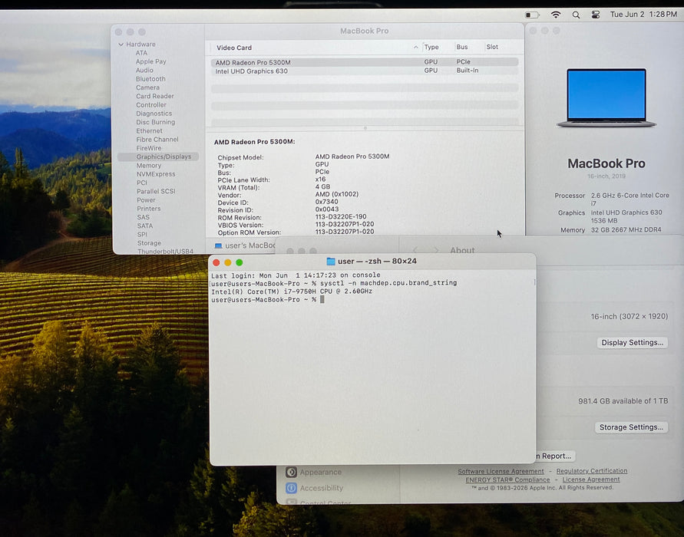Select the Intel UHD Graphics 630 row
Image resolution: width=684 pixels, height=537 pixels.
point(365,71)
